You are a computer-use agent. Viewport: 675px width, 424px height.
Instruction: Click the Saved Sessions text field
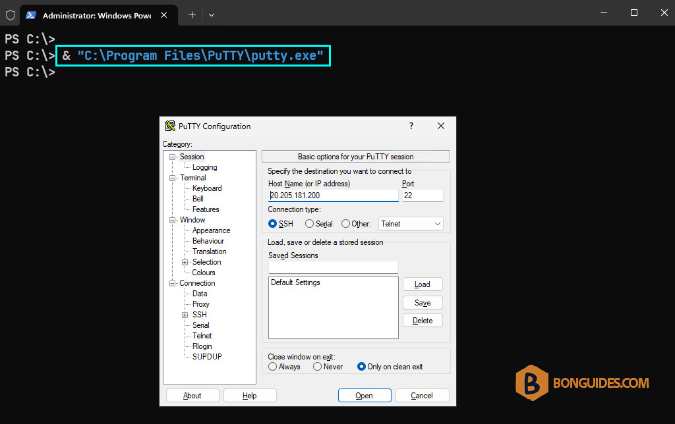point(333,267)
